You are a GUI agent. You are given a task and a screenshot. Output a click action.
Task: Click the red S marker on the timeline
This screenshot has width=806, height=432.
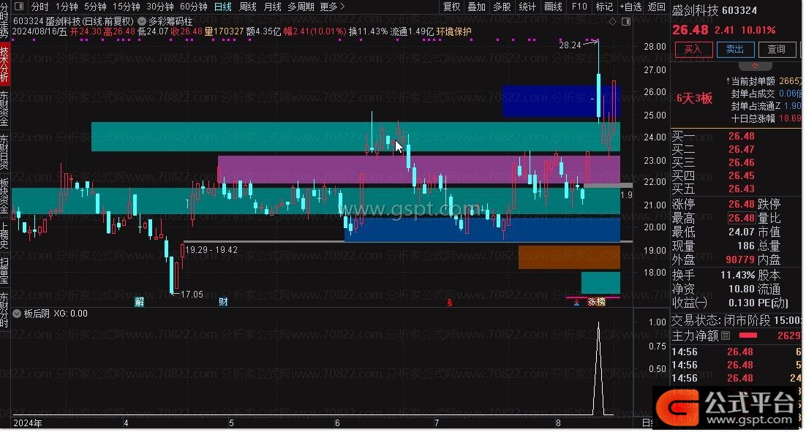click(x=449, y=303)
